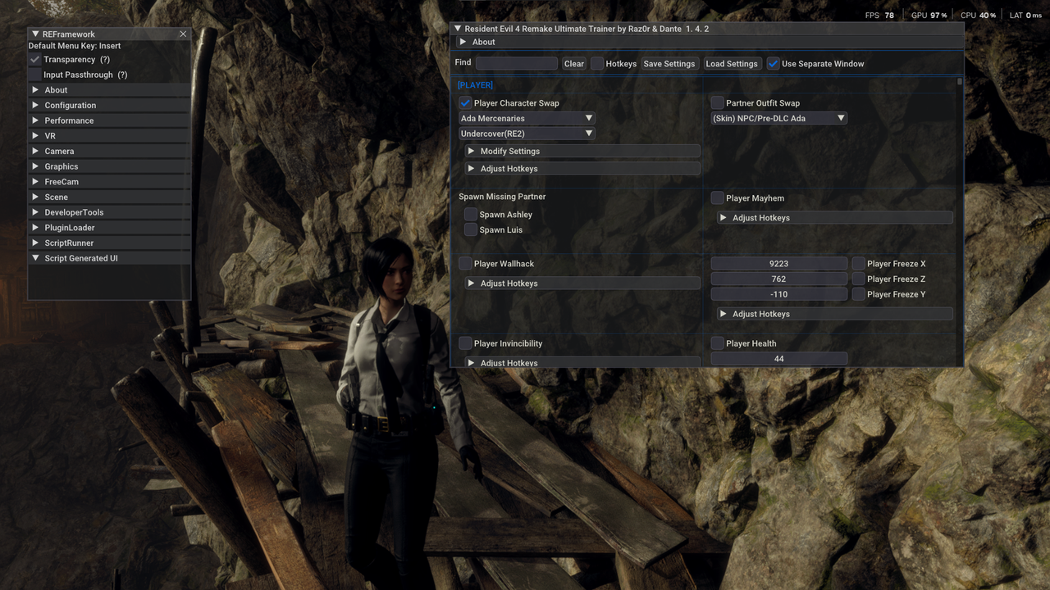Image resolution: width=1050 pixels, height=590 pixels.
Task: Open the Ada Mercenaries character dropdown
Action: [527, 119]
